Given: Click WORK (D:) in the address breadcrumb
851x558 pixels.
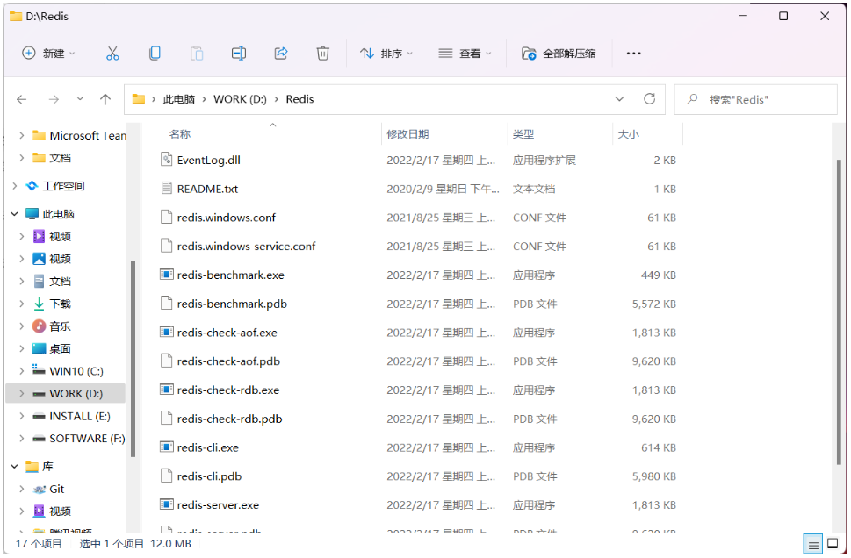Looking at the screenshot, I should point(240,99).
